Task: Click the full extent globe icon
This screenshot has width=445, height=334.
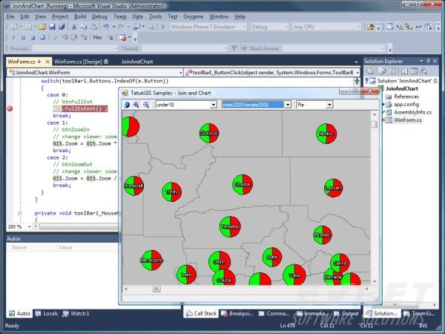Action: pos(127,105)
